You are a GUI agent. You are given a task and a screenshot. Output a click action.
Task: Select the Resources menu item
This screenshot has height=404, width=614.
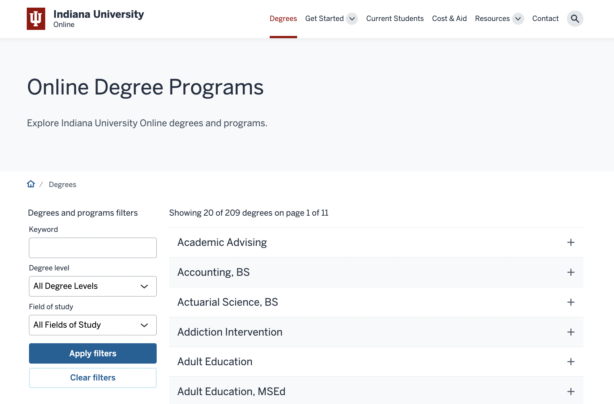tap(492, 19)
